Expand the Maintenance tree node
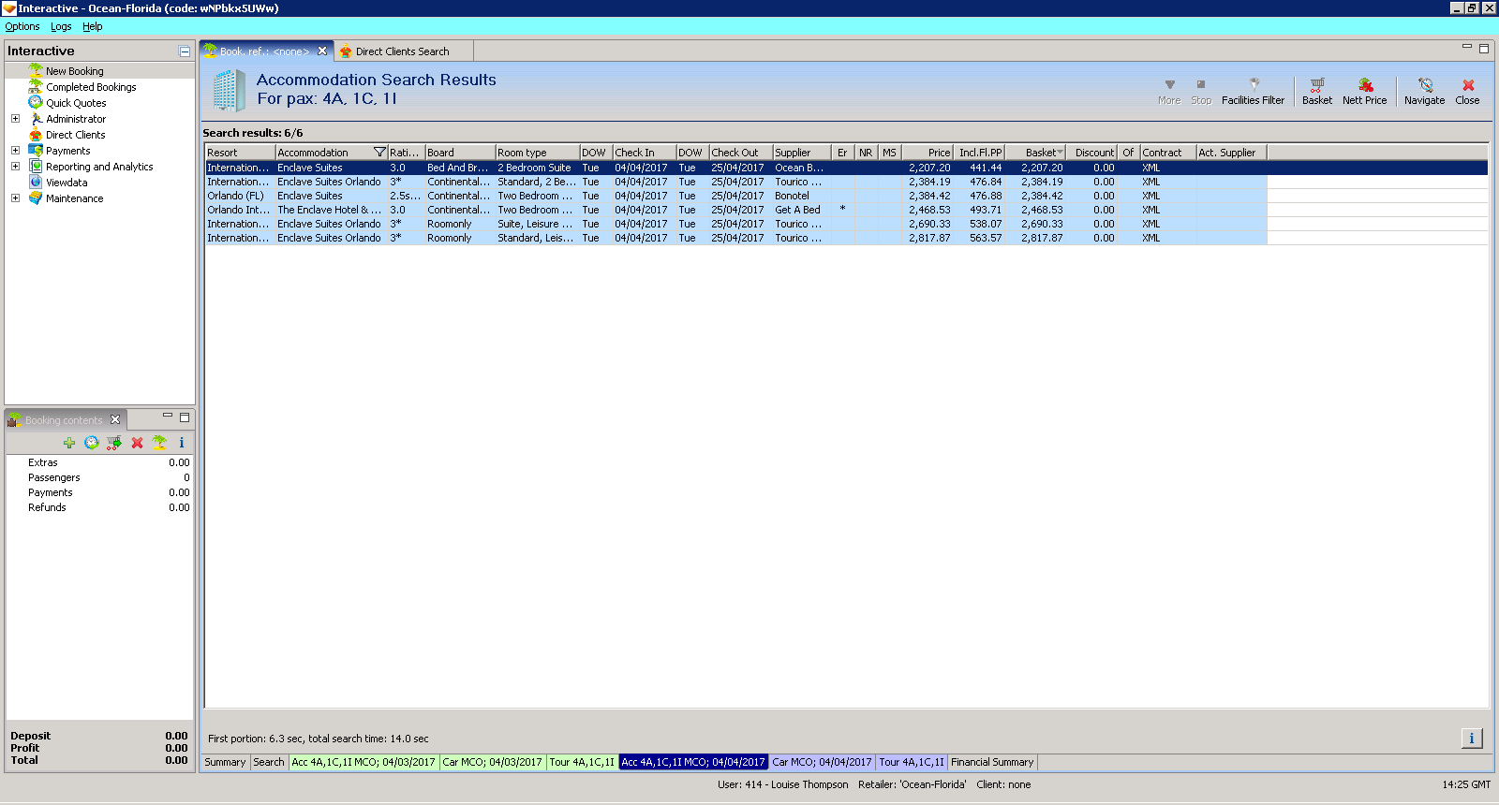Image resolution: width=1499 pixels, height=805 pixels. pyautogui.click(x=15, y=198)
